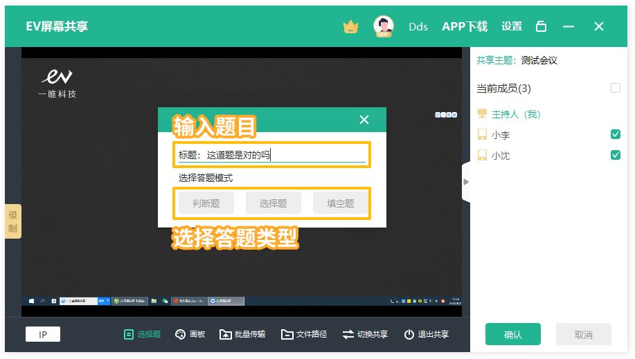Viewport: 635px width, 359px height.
Task: Click 切换共享 to switch sharing
Action: click(x=365, y=334)
